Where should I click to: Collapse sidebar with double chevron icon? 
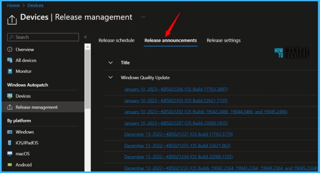85,37
